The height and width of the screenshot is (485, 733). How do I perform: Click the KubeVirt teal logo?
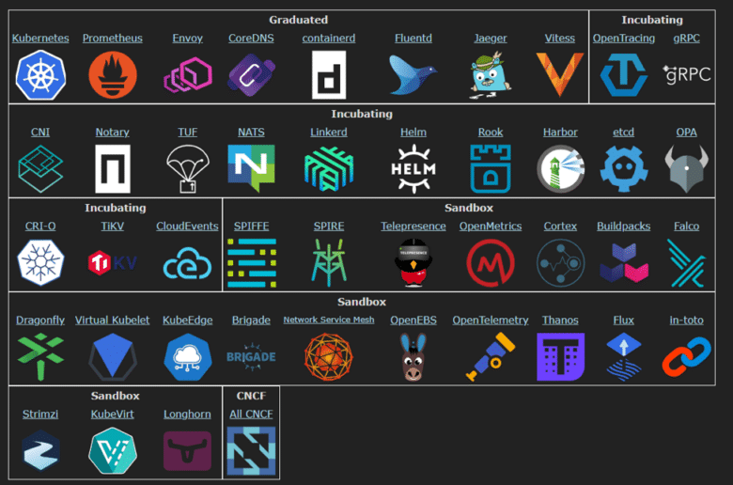tap(113, 451)
